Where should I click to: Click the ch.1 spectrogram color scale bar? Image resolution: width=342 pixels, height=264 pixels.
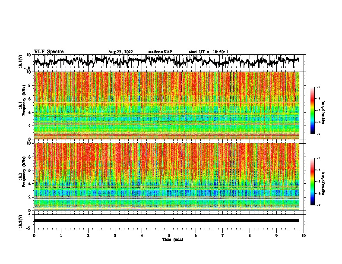[312, 110]
